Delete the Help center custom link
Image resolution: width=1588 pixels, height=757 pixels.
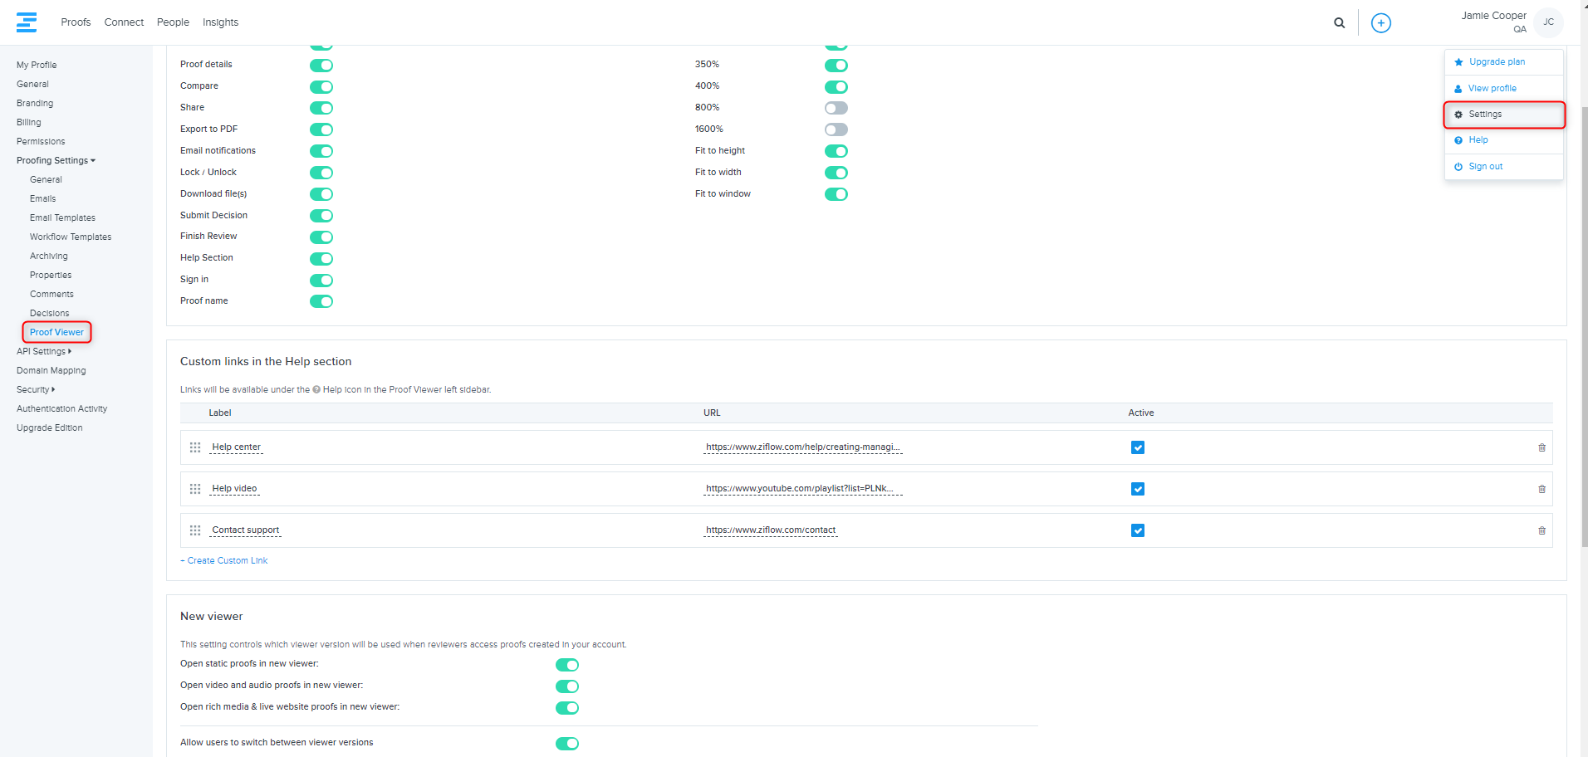coord(1541,447)
